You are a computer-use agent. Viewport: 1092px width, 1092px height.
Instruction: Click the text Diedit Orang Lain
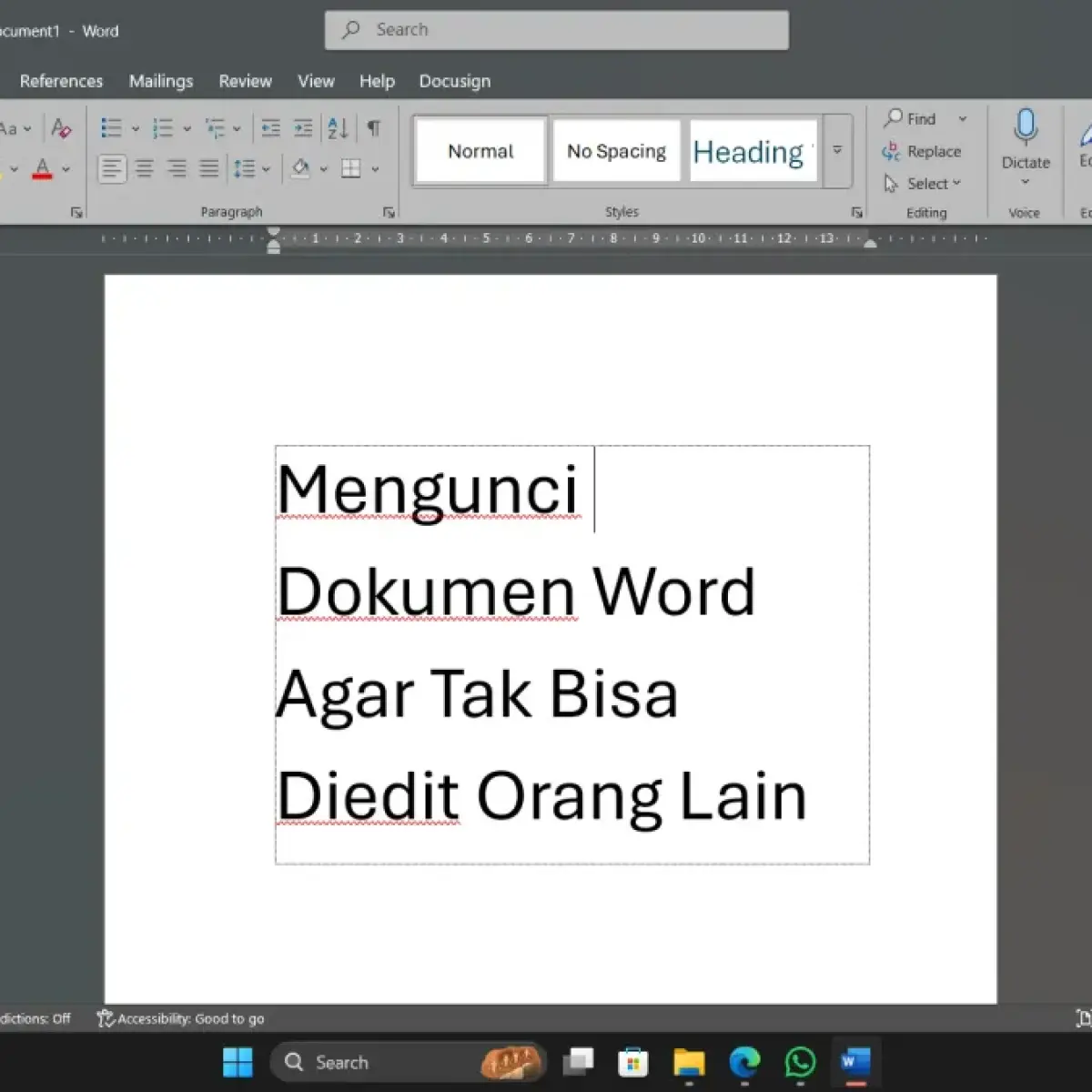point(541,797)
